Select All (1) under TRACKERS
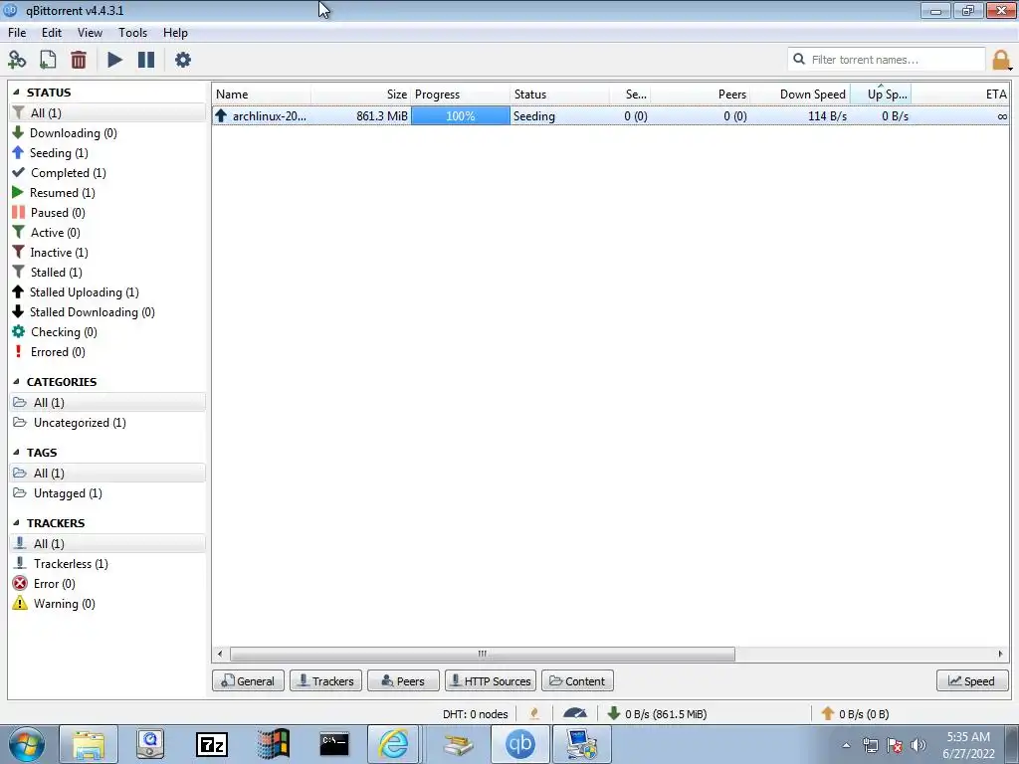The height and width of the screenshot is (764, 1019). tap(107, 544)
